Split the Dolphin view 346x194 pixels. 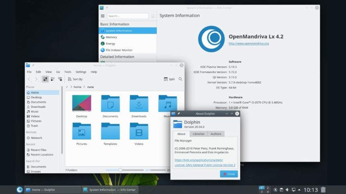(169, 79)
